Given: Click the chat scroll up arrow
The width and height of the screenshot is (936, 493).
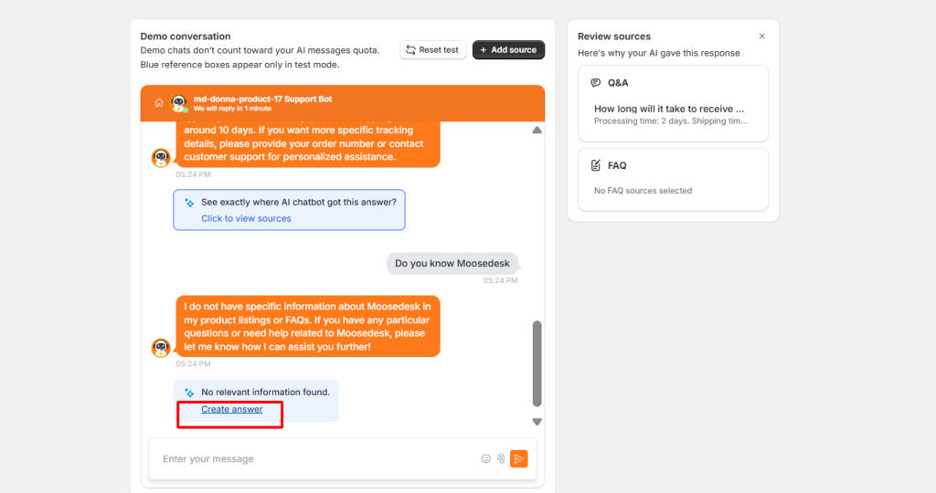Looking at the screenshot, I should [537, 131].
